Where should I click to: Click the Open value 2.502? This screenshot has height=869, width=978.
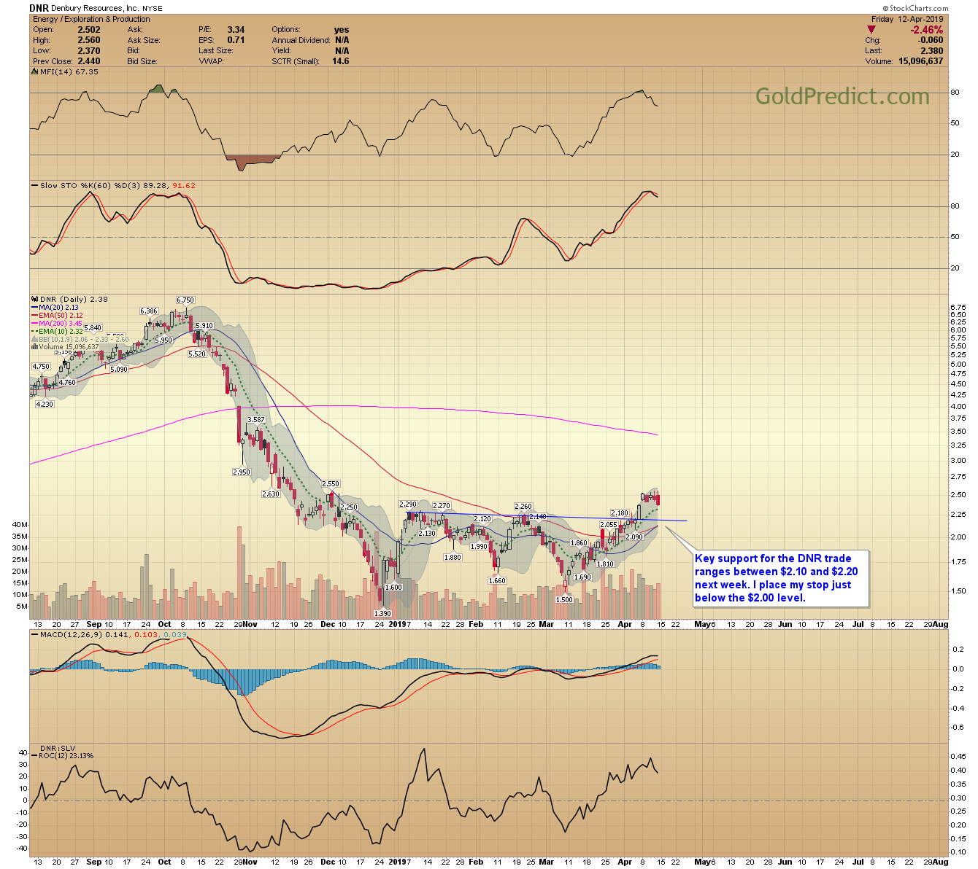(89, 30)
